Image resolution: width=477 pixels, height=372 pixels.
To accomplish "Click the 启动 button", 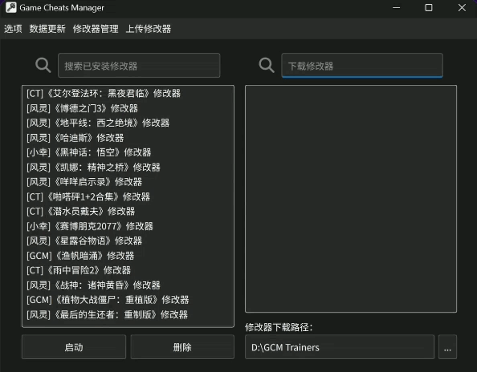I will pos(74,347).
